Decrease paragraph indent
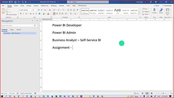Viewport: 174px width, 98px height. 68,10
